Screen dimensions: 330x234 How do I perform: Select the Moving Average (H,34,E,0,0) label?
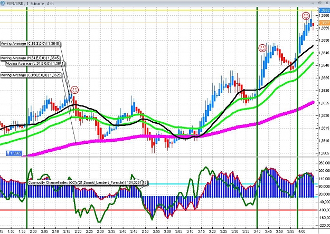point(30,58)
